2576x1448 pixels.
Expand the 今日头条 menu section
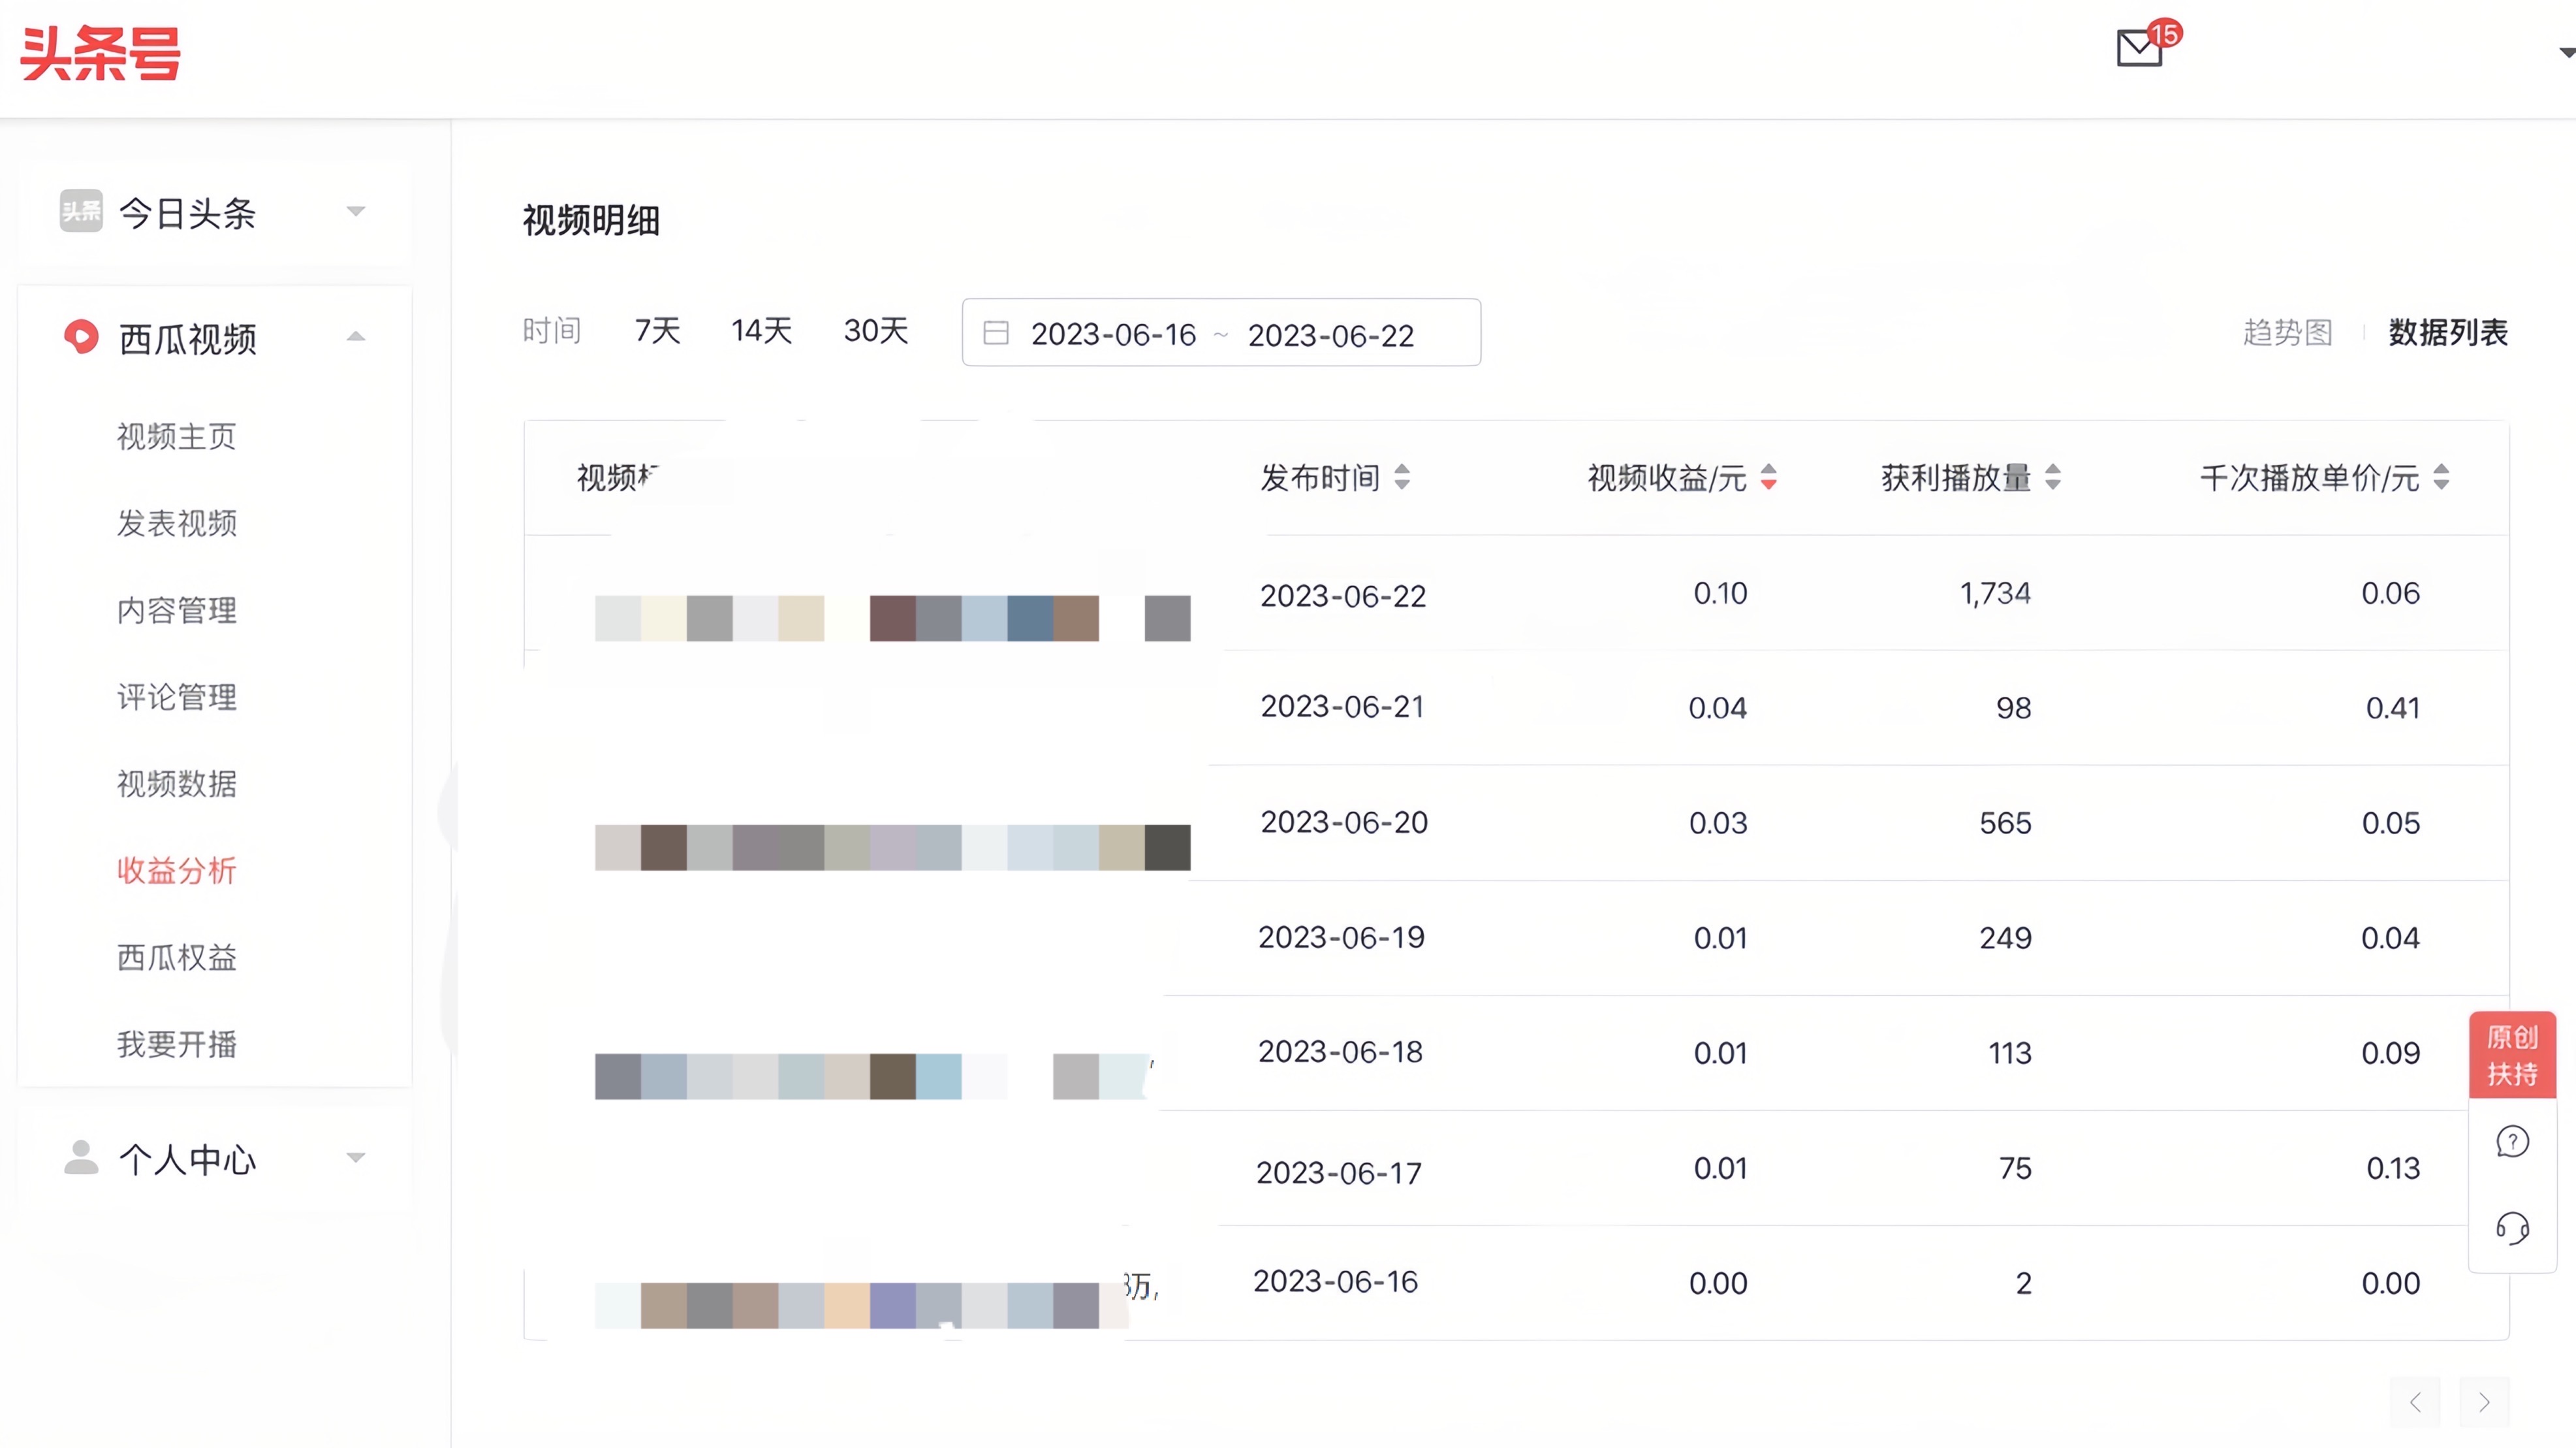[x=356, y=211]
